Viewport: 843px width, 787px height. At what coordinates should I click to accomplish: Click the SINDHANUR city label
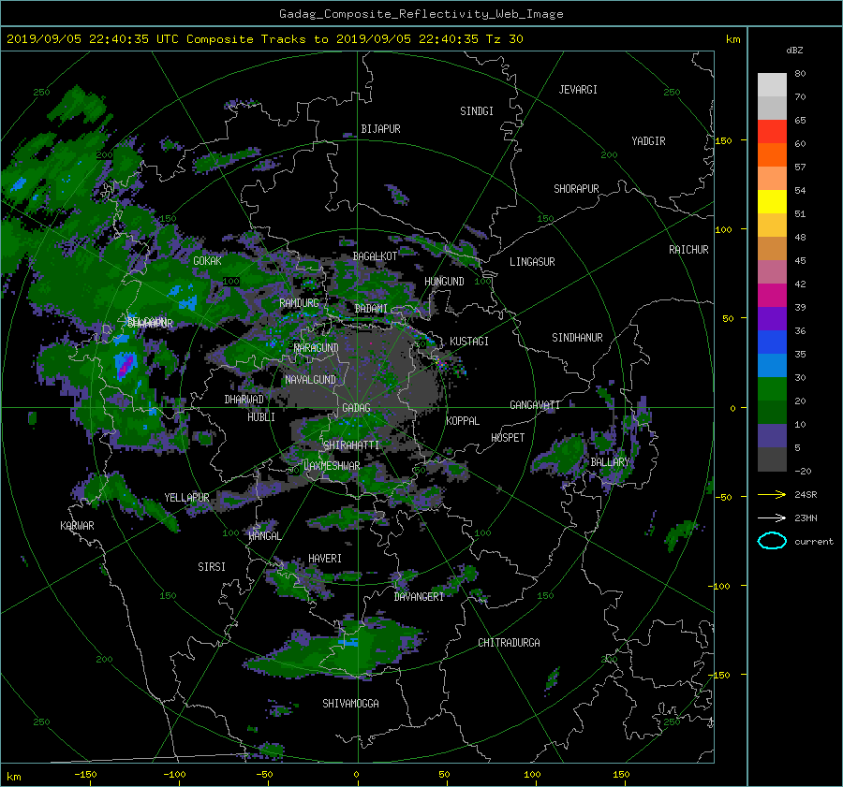(577, 338)
